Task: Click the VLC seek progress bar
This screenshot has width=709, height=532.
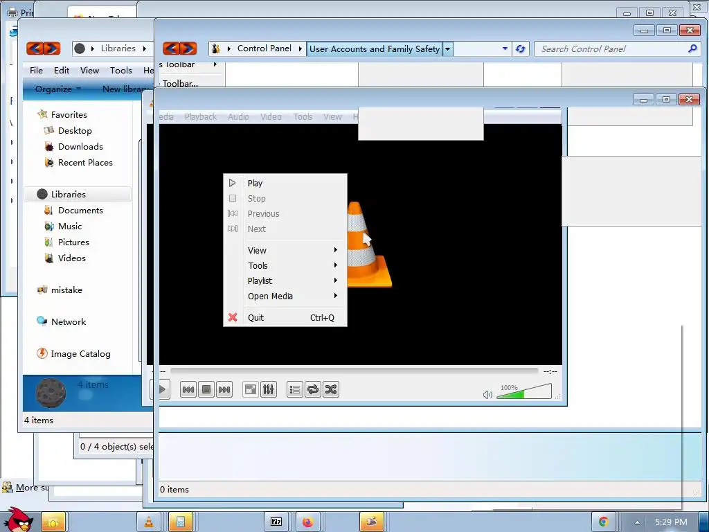Action: point(354,371)
